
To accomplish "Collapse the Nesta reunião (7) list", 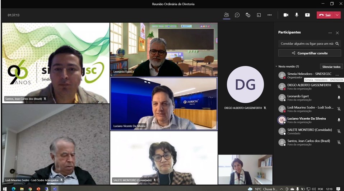I will (x=276, y=67).
